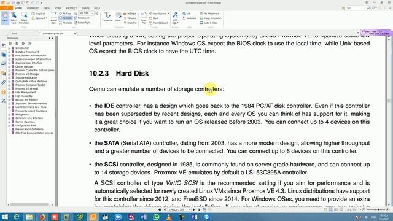Switch to the COMMENT ribbon tab
This screenshot has height=221, width=393.
tap(33, 8)
